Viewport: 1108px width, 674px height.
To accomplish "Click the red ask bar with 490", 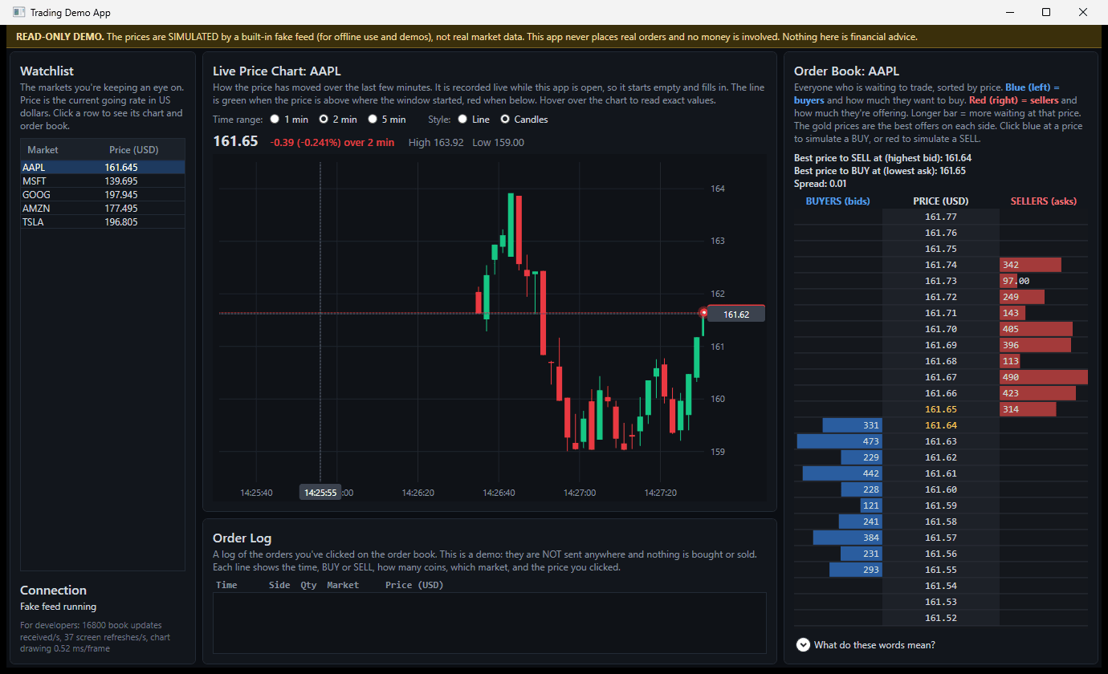I will 1044,377.
